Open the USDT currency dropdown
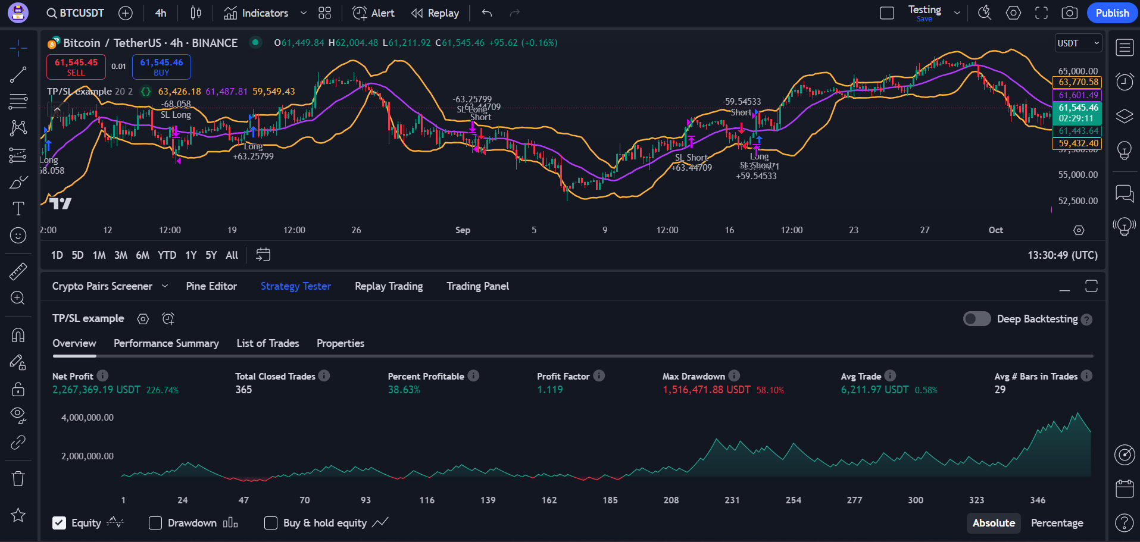Image resolution: width=1140 pixels, height=542 pixels. [1077, 43]
